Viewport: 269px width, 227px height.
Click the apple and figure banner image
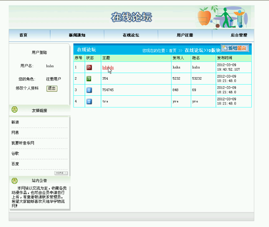pyautogui.click(x=223, y=17)
